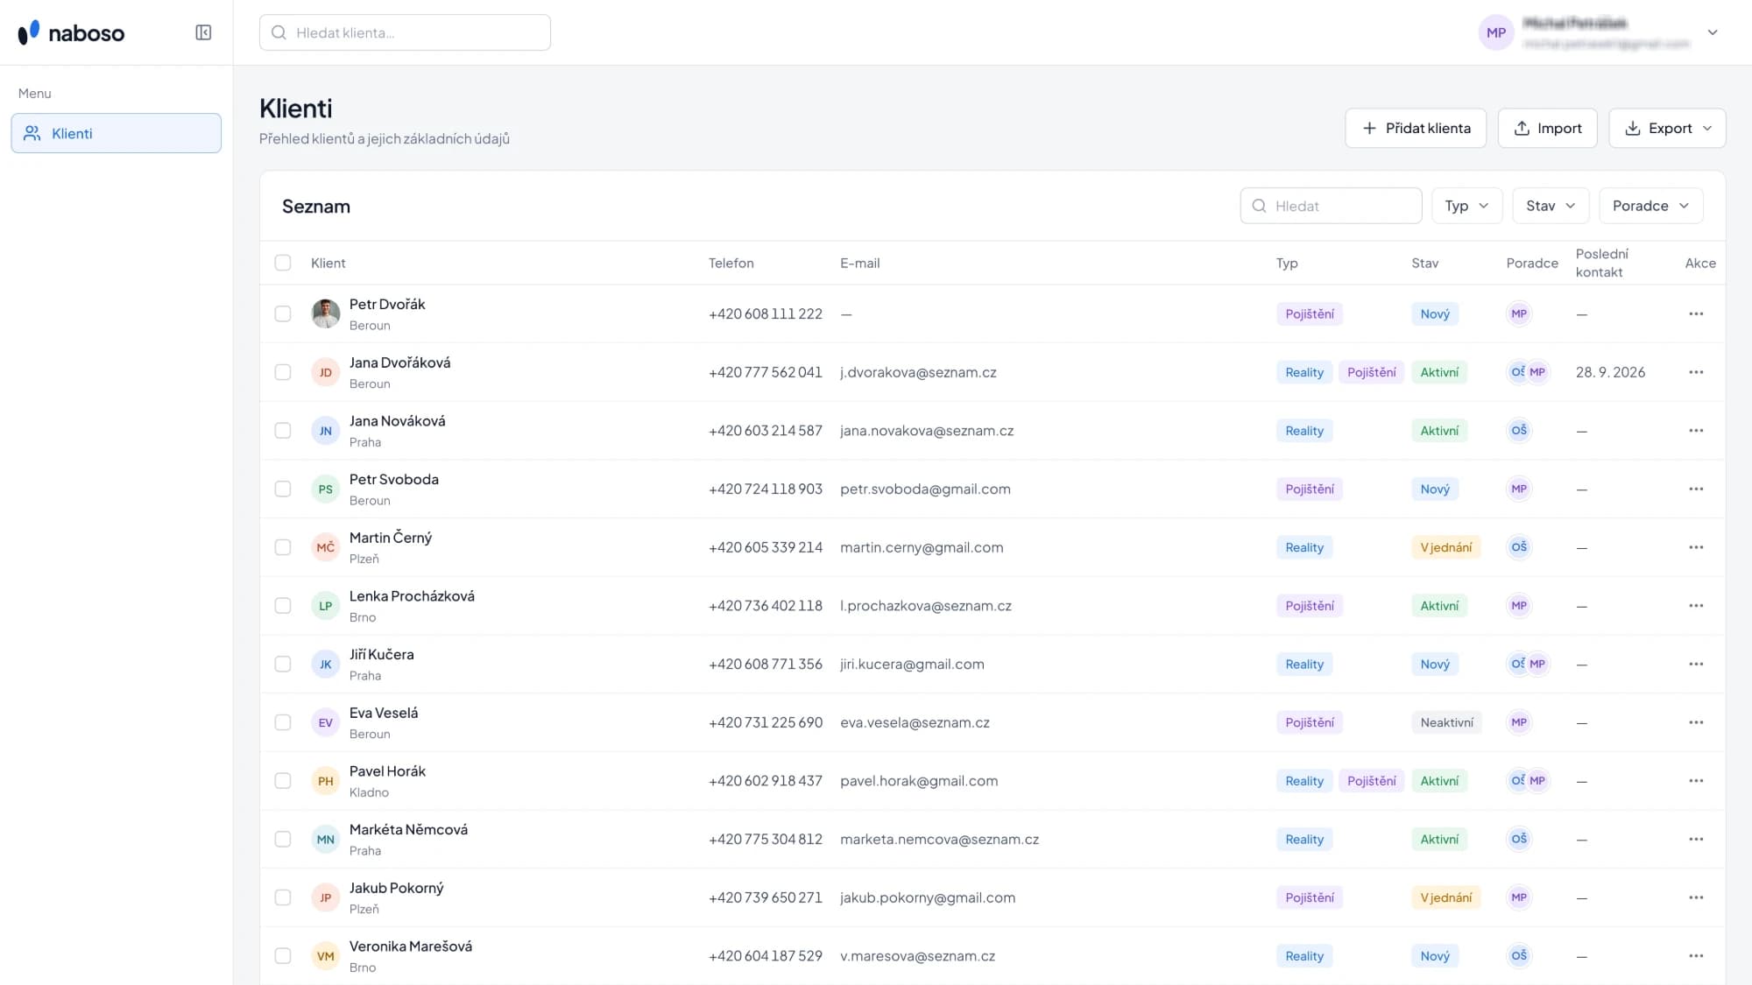
Task: Open the Poradce filter dropdown
Action: 1651,206
